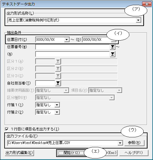Image resolution: width=153 pixels, height=160 pixels.
Task: Click the 伝票日付(D) end date field
Action: [97, 40]
